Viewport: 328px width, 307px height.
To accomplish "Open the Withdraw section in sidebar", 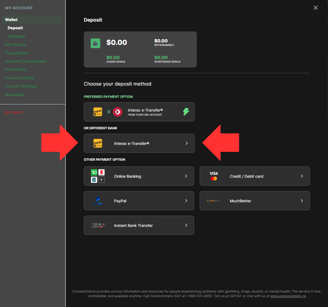I will [x=17, y=37].
